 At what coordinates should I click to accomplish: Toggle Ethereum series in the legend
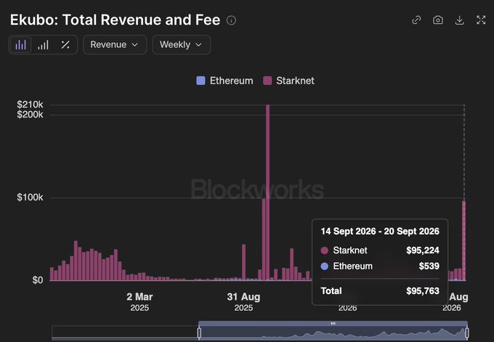224,81
